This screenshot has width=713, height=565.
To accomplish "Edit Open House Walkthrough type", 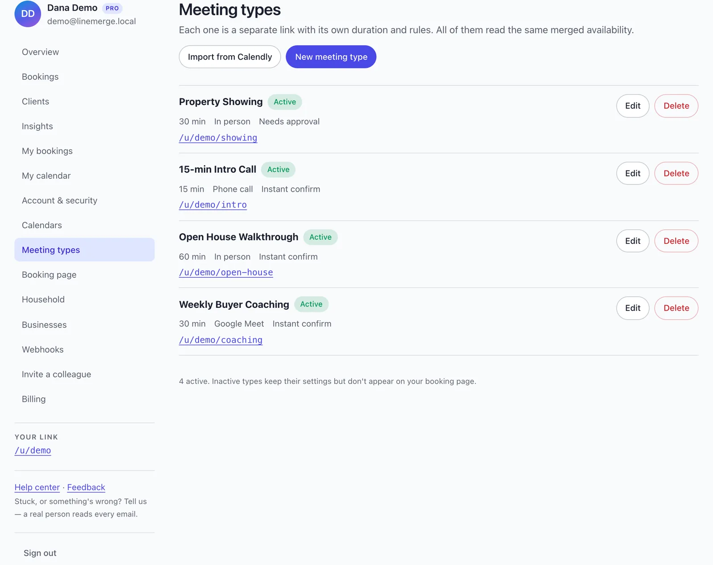I will click(633, 241).
